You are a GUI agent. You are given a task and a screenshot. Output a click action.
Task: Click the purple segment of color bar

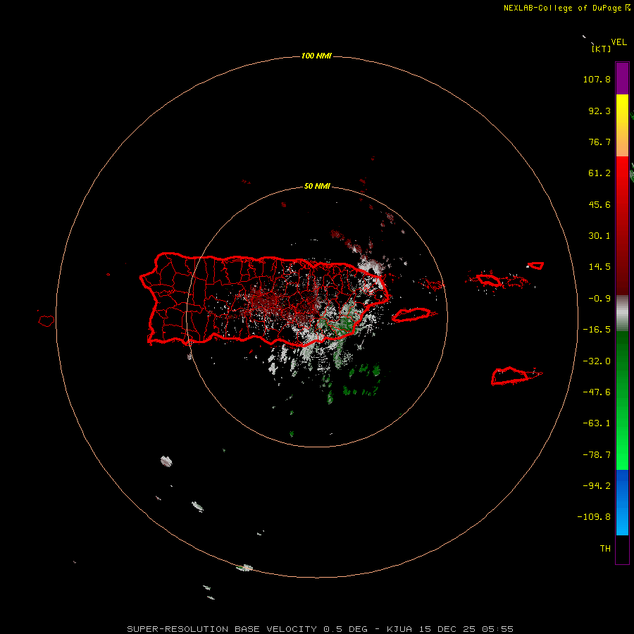622,78
